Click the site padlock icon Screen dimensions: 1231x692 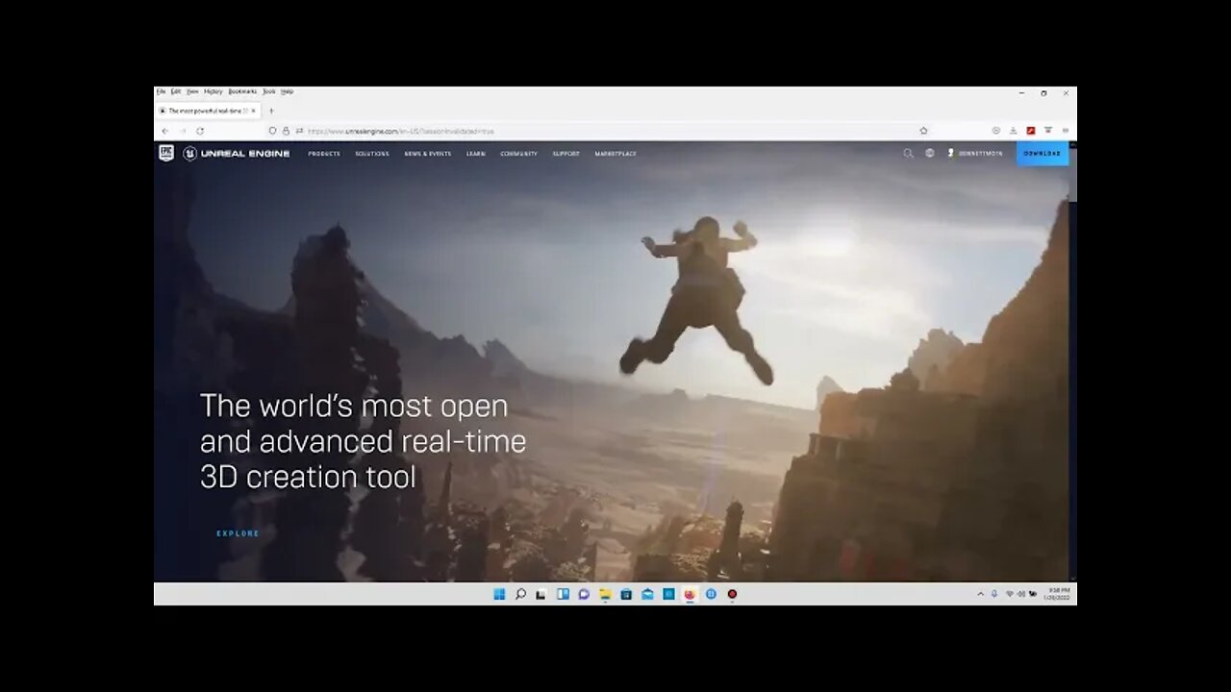286,131
